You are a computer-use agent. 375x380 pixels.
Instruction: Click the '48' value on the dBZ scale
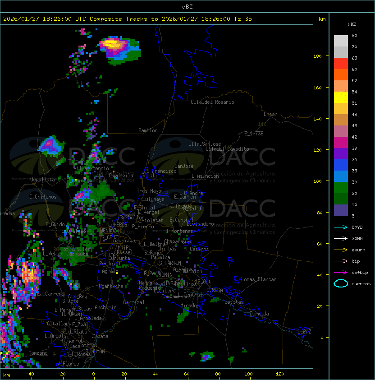(x=354, y=114)
